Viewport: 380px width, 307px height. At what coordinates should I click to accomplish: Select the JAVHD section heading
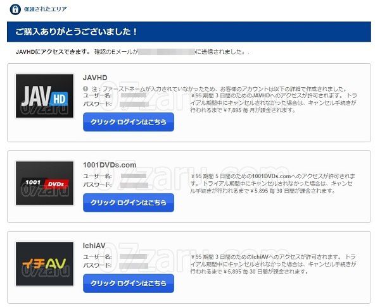95,78
